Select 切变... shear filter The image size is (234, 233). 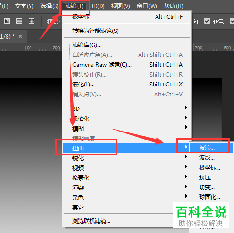[211, 187]
